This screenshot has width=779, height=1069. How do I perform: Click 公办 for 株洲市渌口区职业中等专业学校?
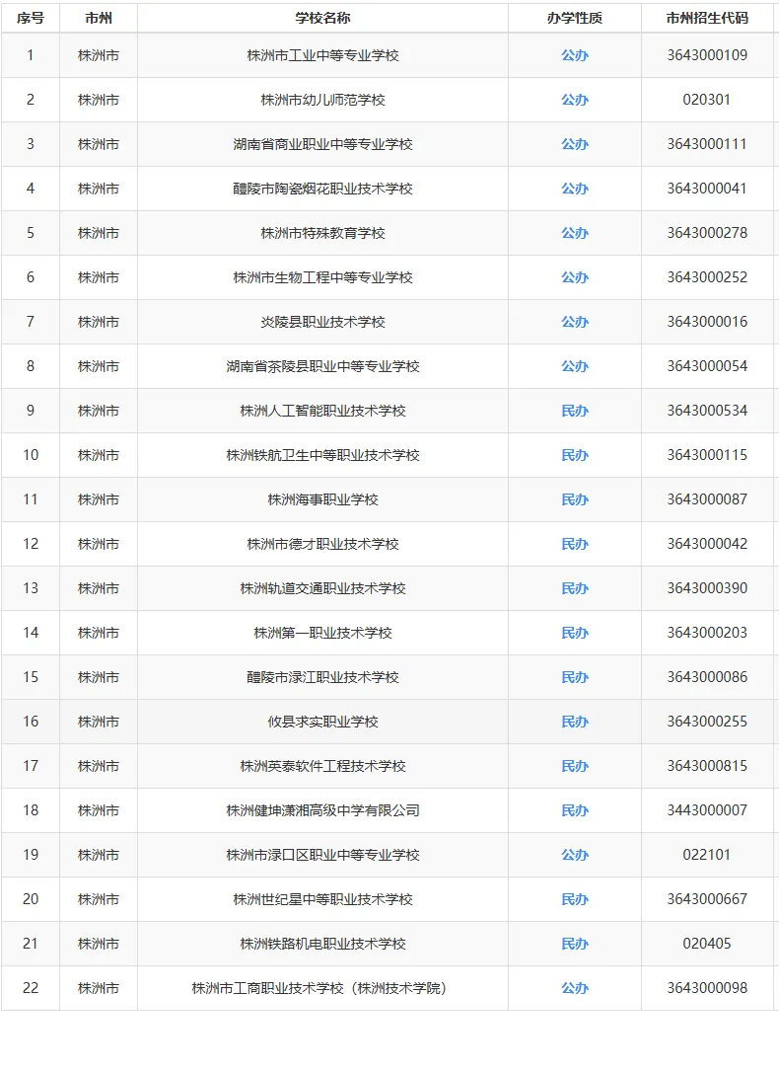(x=575, y=854)
